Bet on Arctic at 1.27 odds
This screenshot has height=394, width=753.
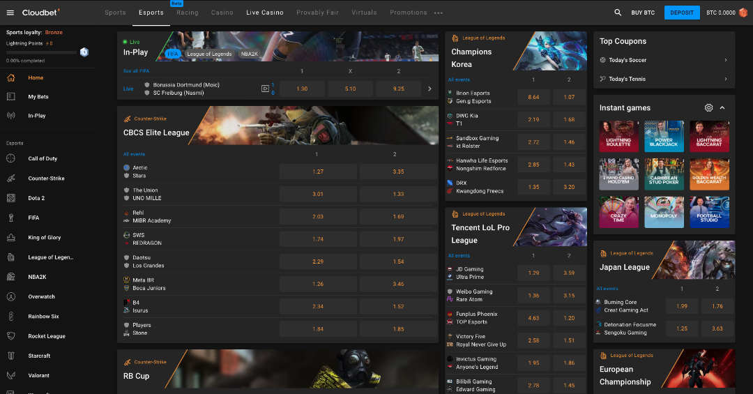pos(318,172)
